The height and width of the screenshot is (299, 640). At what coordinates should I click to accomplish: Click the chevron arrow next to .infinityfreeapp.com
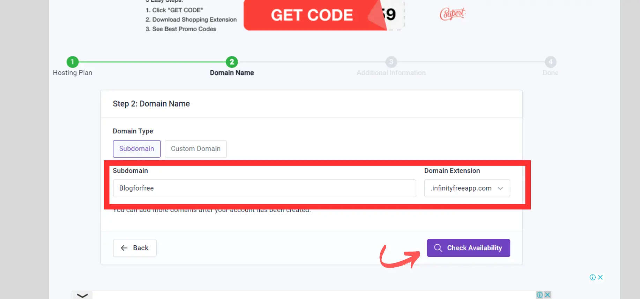click(x=500, y=188)
